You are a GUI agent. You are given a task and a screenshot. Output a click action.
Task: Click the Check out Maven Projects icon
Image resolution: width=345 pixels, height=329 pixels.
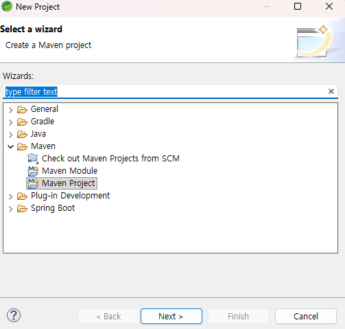tap(33, 159)
